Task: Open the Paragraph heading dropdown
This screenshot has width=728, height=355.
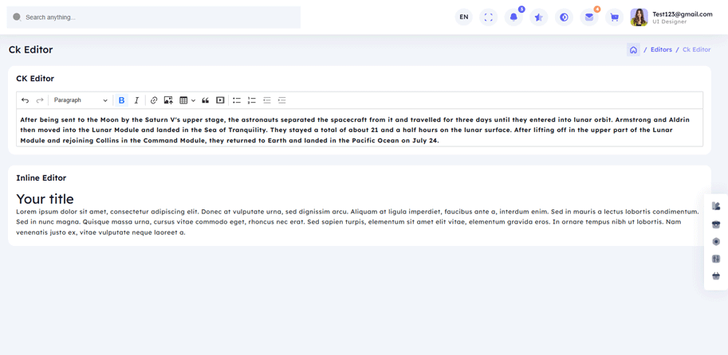Action: (x=81, y=100)
